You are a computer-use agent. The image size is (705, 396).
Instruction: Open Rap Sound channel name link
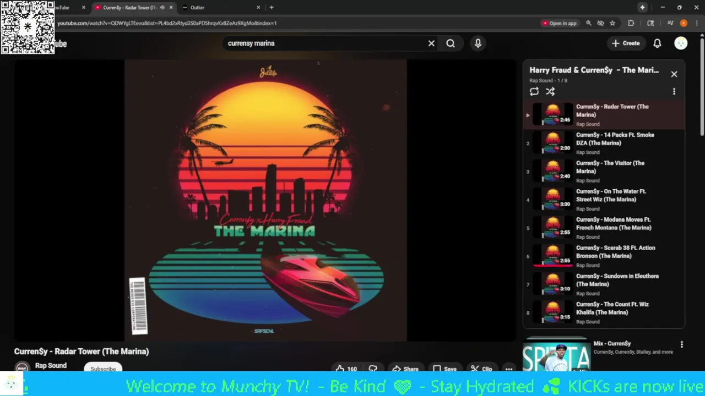51,366
